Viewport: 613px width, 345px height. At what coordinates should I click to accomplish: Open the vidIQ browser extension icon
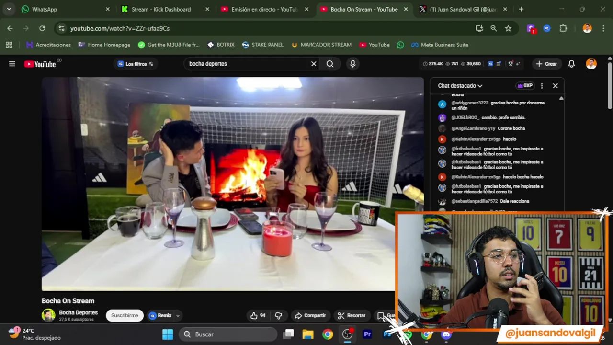click(x=547, y=28)
